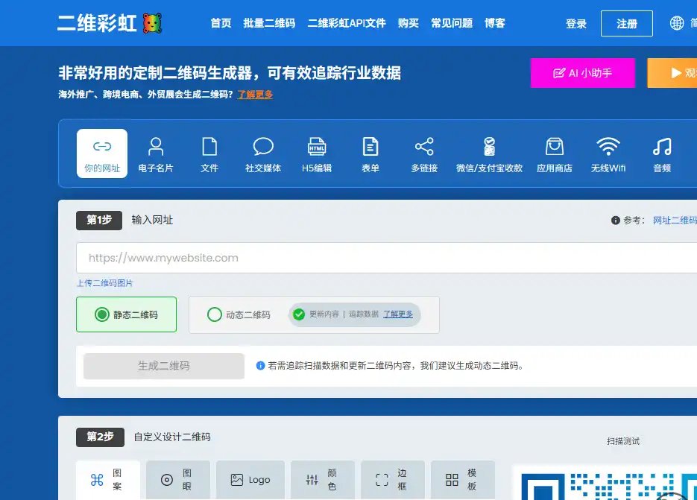This screenshot has height=500, width=697.
Task: Click the orange 了解更多 link in the header
Action: tap(255, 94)
